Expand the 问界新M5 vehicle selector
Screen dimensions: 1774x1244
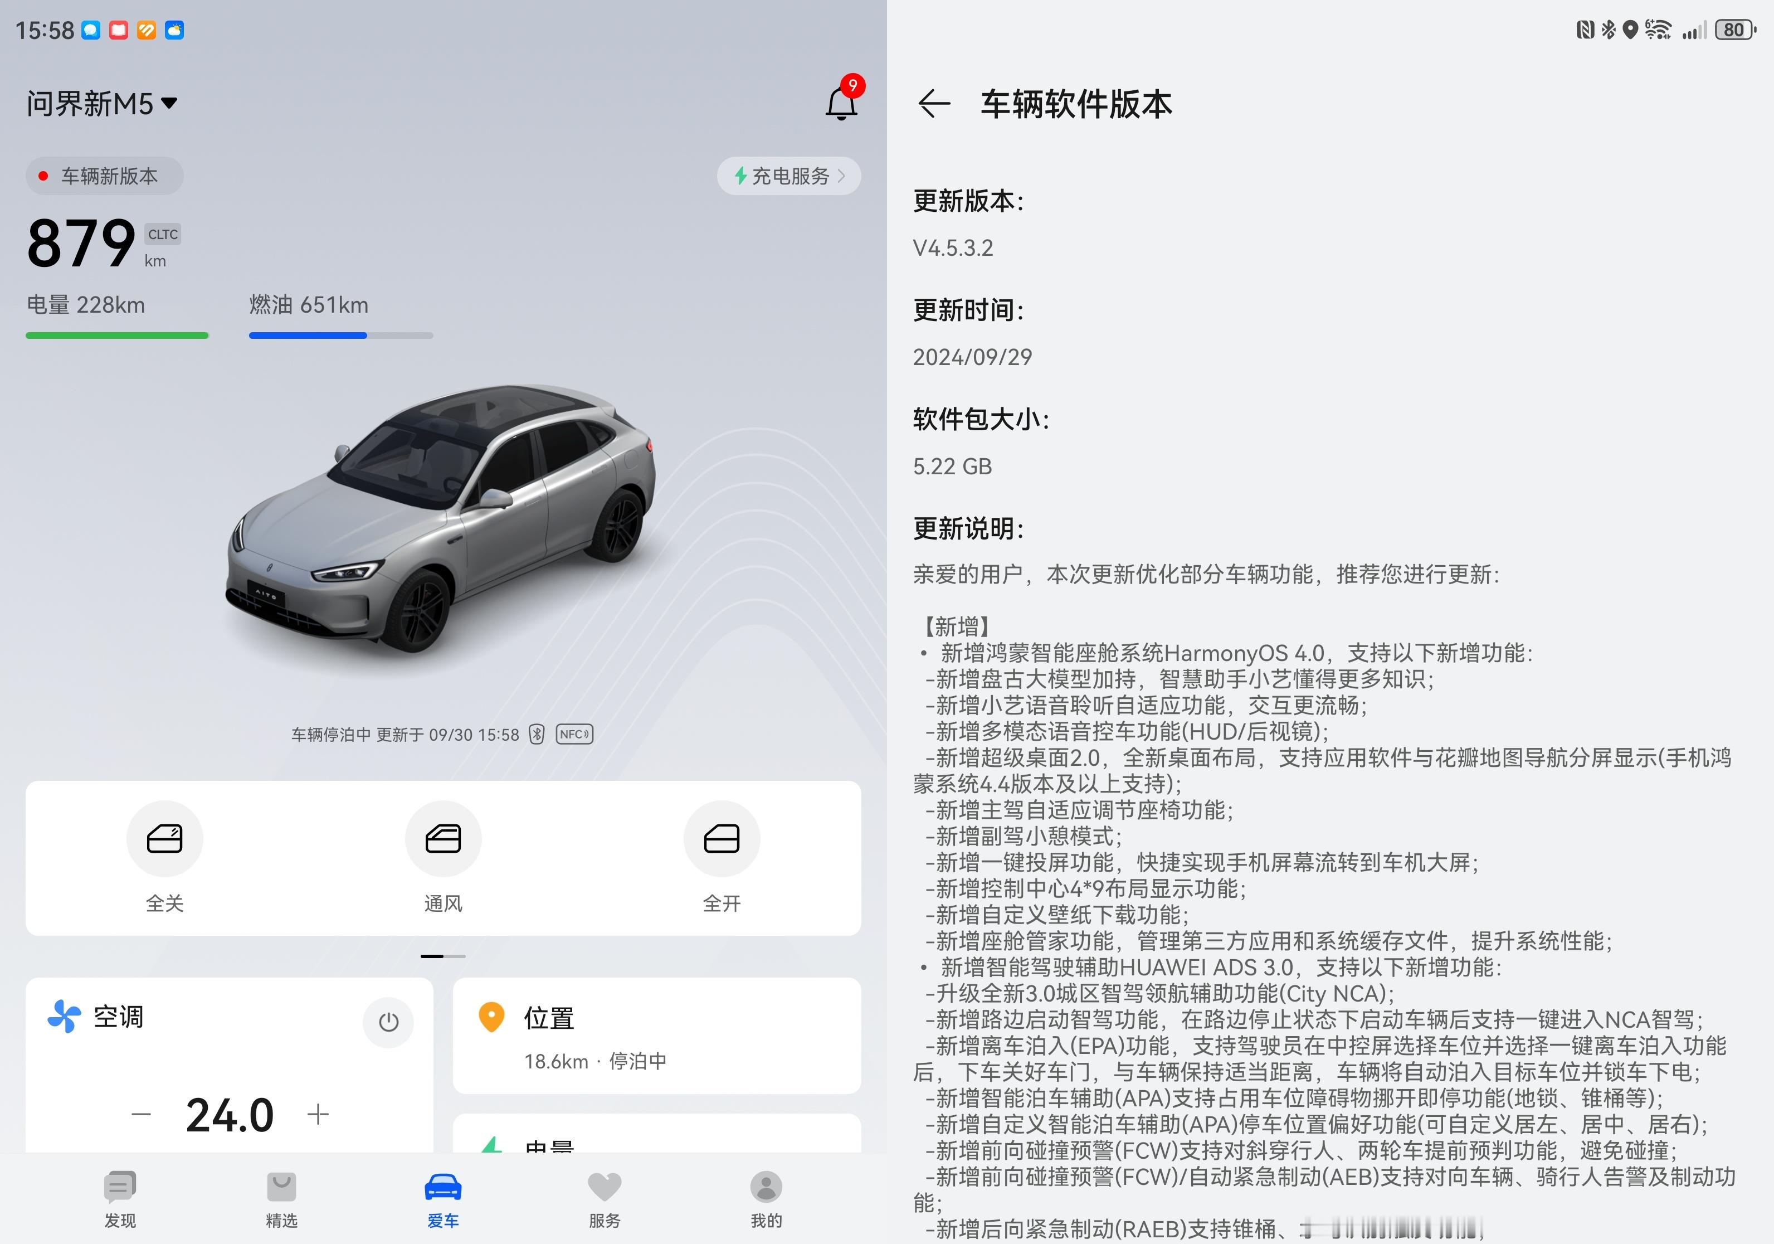102,104
